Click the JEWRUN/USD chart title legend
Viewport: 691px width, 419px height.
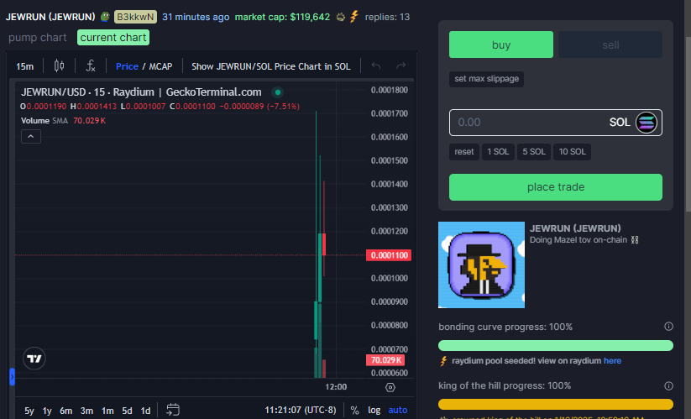pos(141,92)
